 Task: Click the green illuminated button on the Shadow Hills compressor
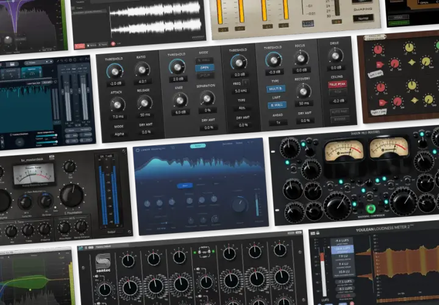pyautogui.click(x=371, y=209)
